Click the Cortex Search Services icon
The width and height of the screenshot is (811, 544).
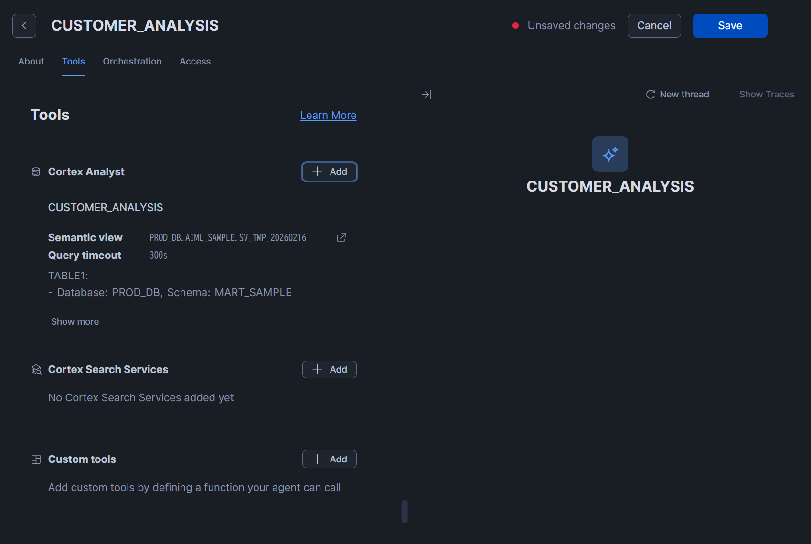point(36,370)
